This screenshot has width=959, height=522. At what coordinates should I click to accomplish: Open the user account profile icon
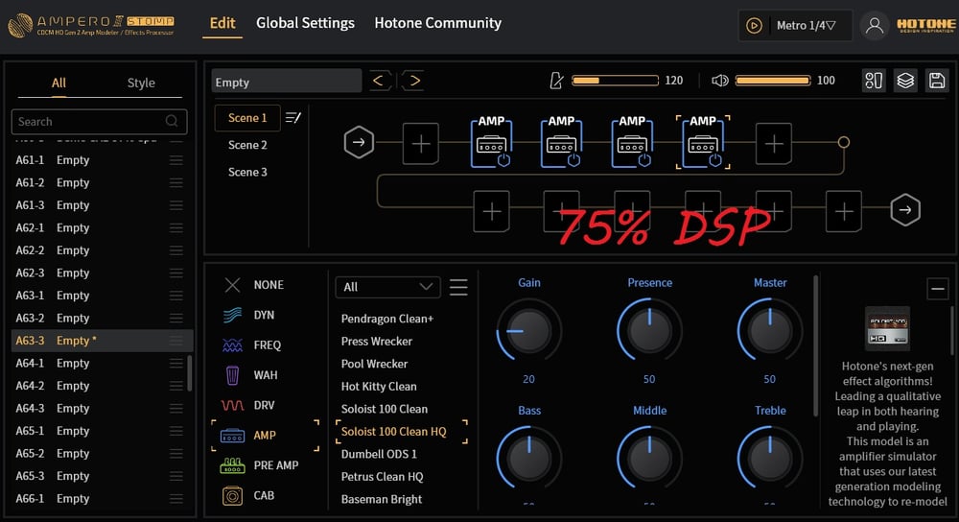[875, 26]
